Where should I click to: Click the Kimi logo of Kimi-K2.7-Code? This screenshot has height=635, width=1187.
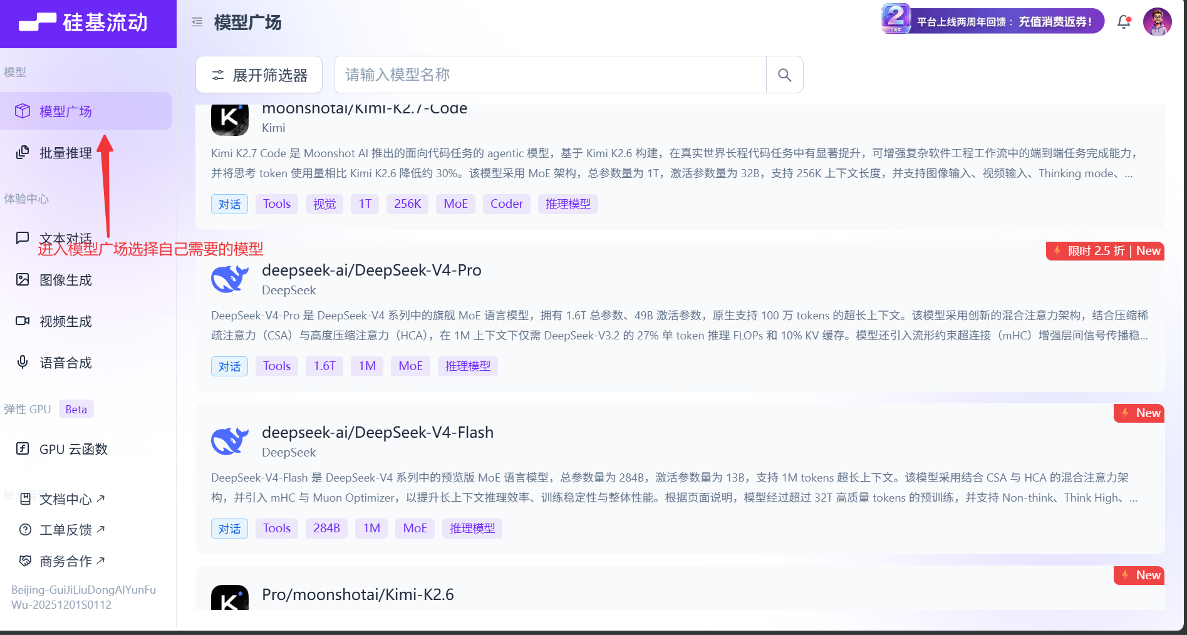(x=230, y=120)
